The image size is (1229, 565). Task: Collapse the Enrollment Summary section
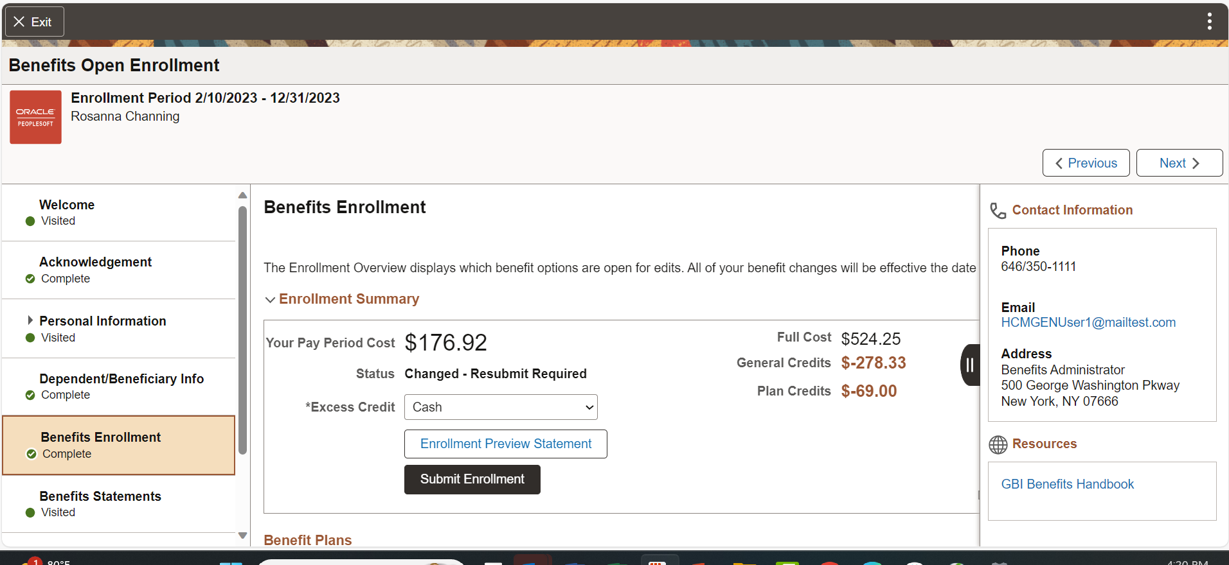point(271,300)
